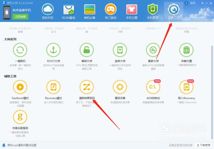
Task: Click the disconnected phone image
Action: tap(7, 13)
